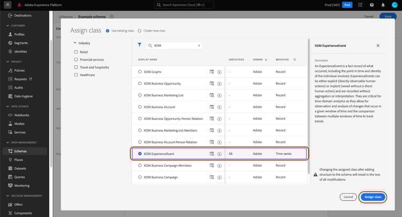This screenshot has width=402, height=217.
Task: Click the Behavior column info icon
Action: click(x=295, y=59)
